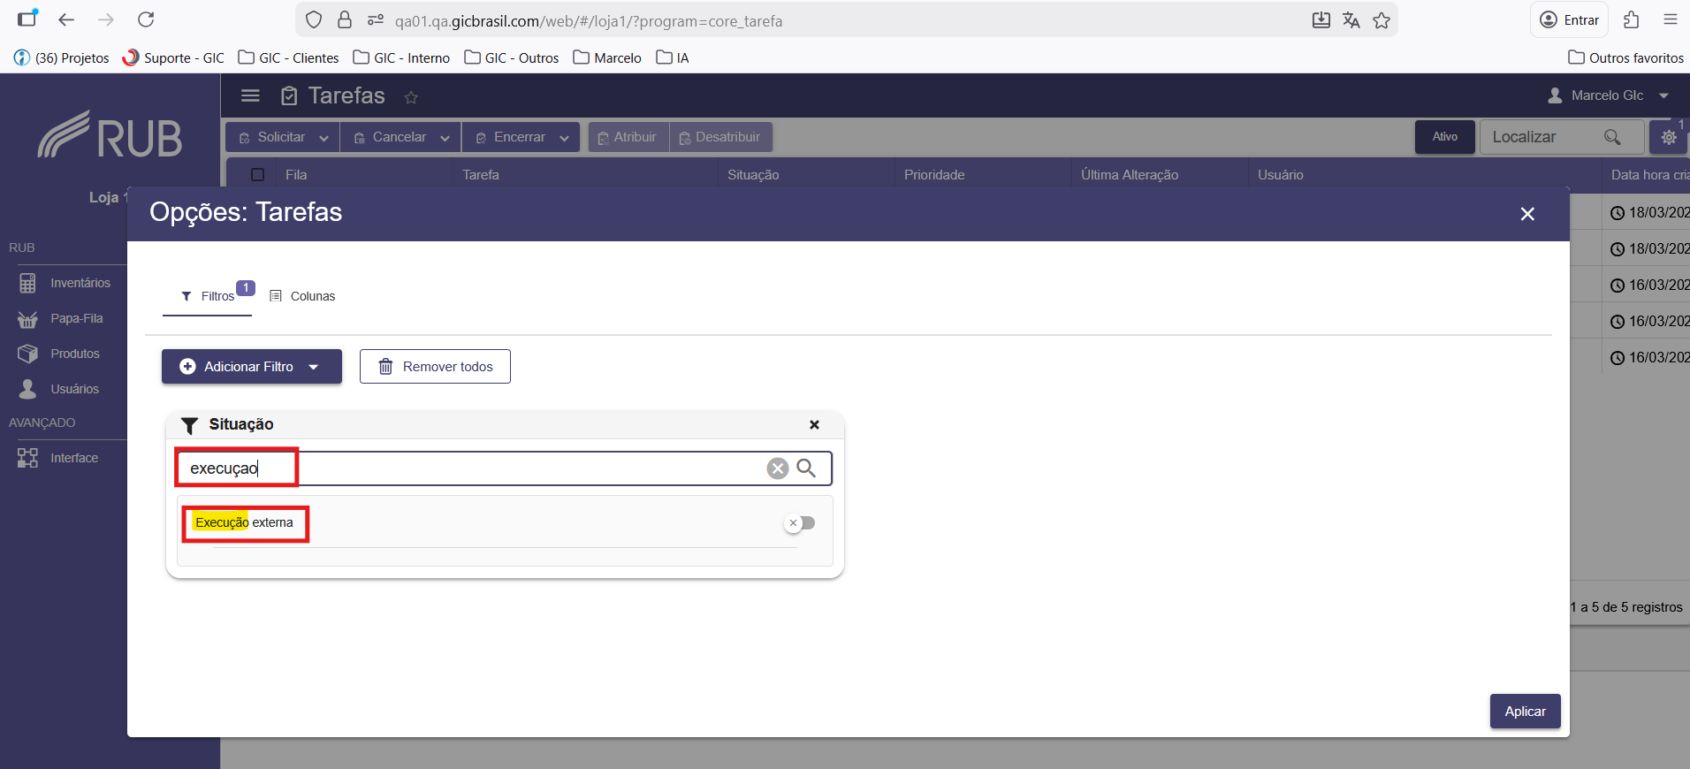1690x769 pixels.
Task: Open the Marcelo GIc user menu
Action: tap(1609, 95)
